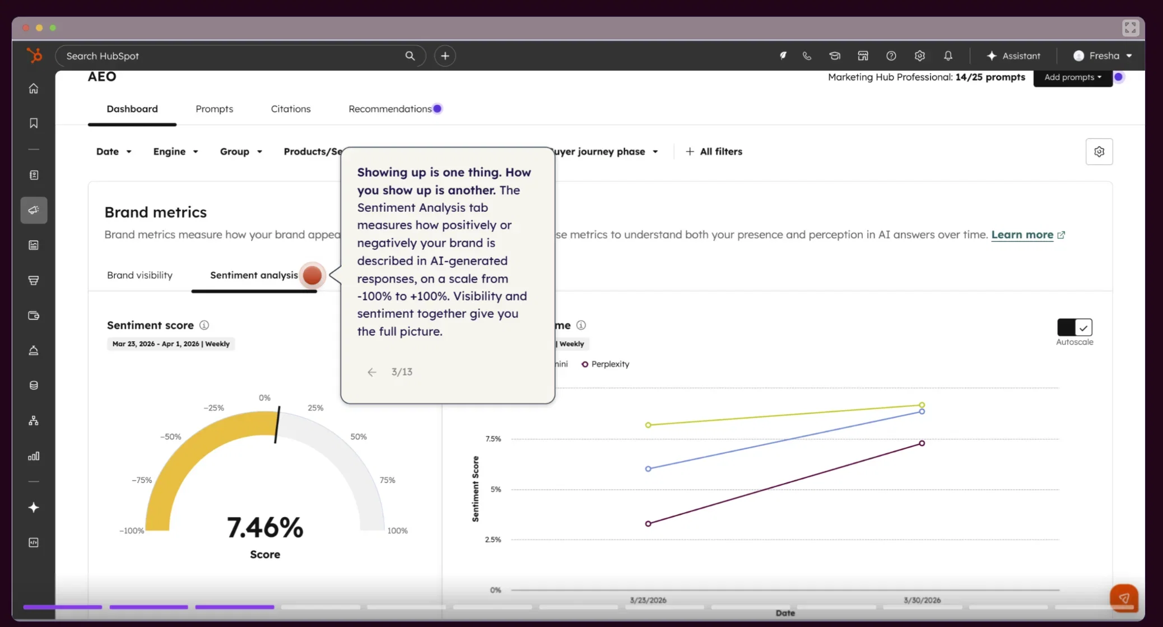Open the Development code sidebar icon
This screenshot has height=627, width=1163.
34,542
